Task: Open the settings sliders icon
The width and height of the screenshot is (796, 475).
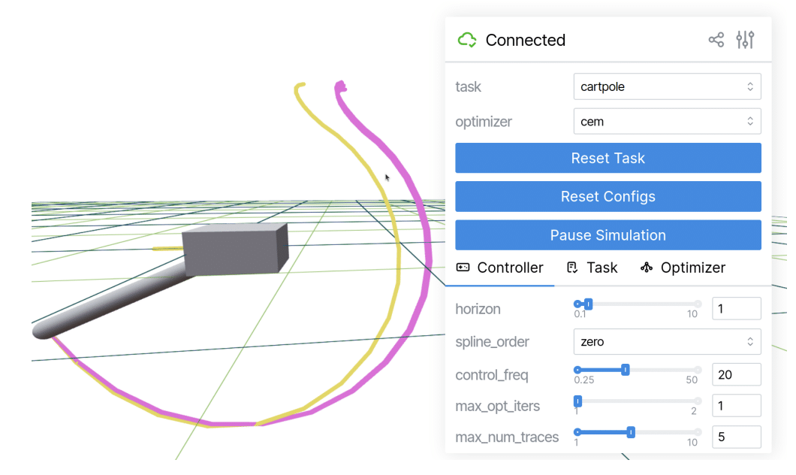Action: (x=744, y=40)
